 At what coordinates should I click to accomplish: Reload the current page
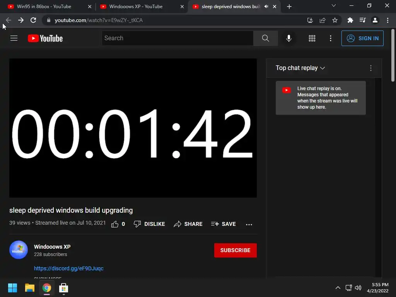point(33,20)
